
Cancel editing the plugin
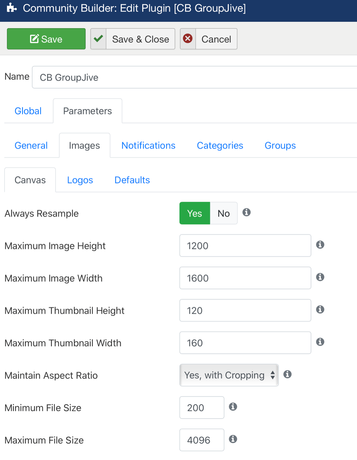click(208, 39)
